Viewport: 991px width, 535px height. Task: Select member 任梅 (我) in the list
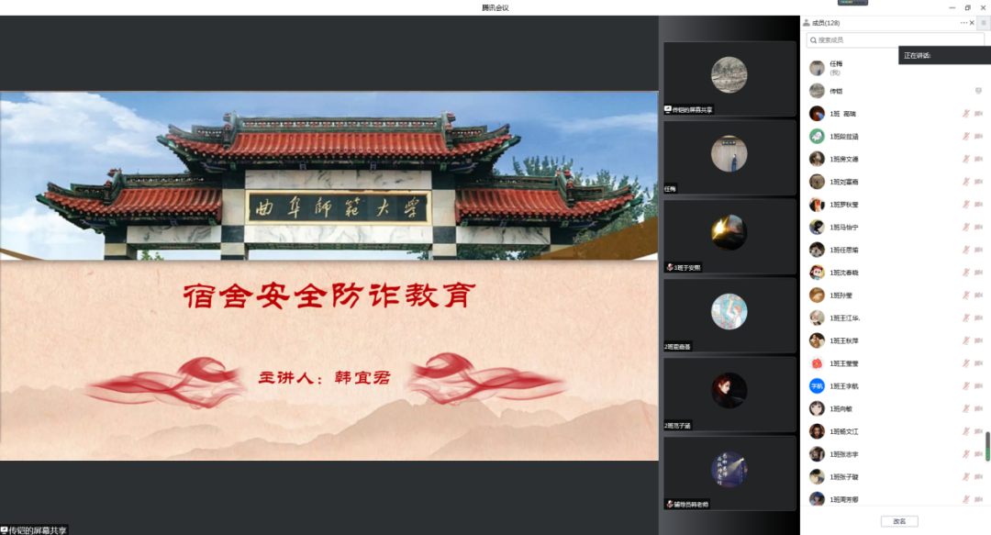coord(895,68)
